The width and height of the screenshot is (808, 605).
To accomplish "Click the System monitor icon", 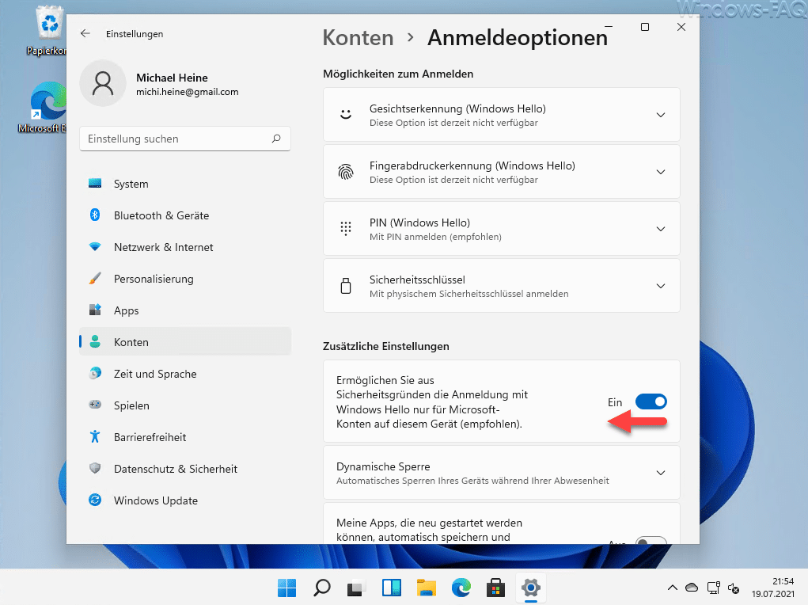I will pos(95,183).
